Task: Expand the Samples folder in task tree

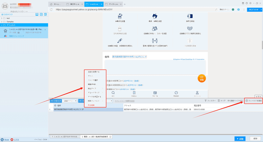Action: [x=2, y=22]
